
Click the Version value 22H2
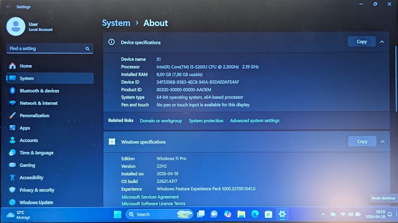coord(162,166)
